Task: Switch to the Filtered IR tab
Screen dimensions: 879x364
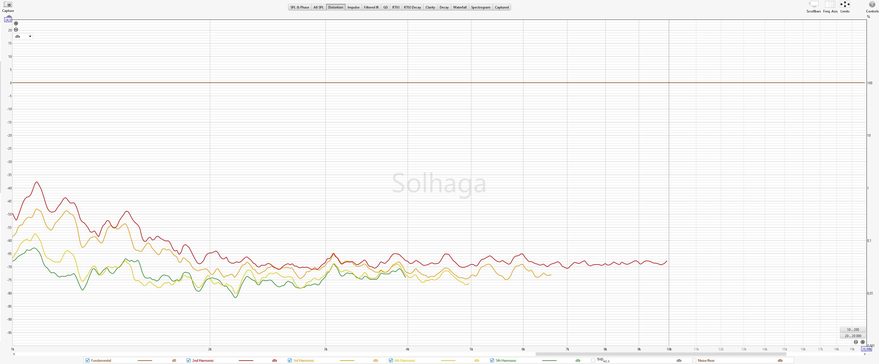Action: tap(371, 7)
